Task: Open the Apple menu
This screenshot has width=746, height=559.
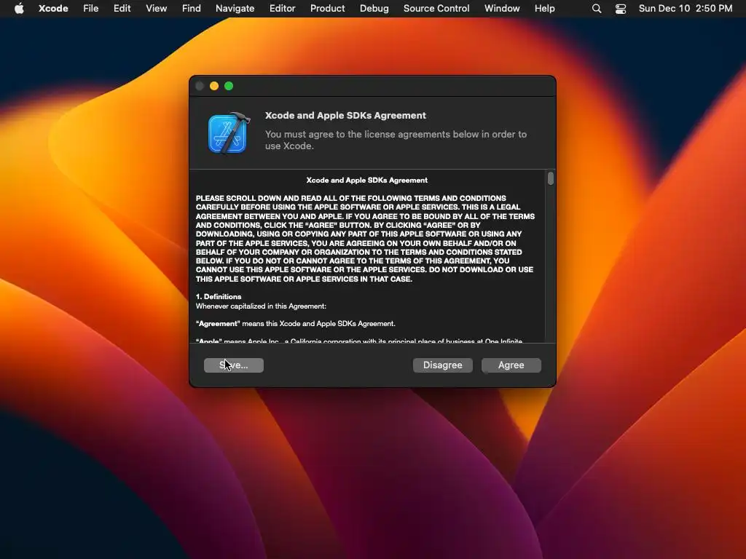Action: (19, 9)
